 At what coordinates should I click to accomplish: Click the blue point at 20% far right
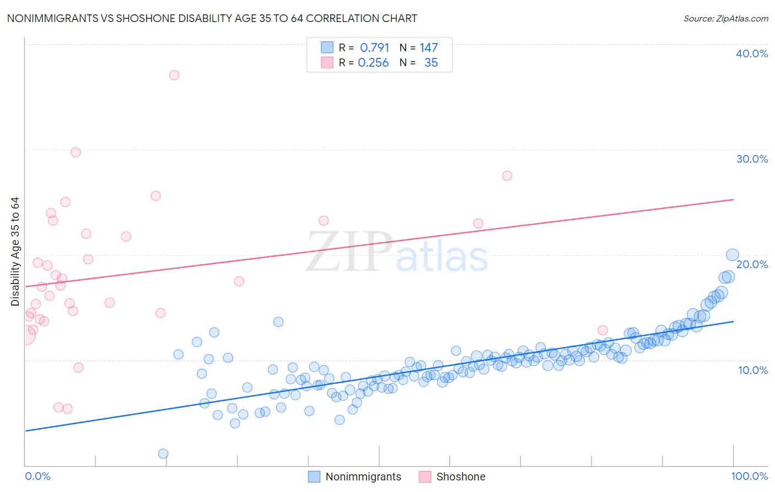pyautogui.click(x=732, y=255)
